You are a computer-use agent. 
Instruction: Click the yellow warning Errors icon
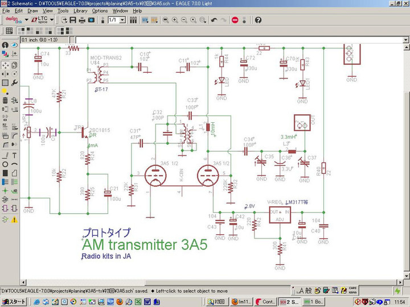pyautogui.click(x=14, y=219)
